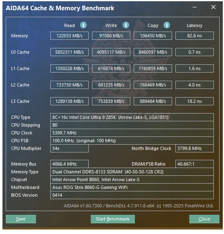The width and height of the screenshot is (224, 234).
Task: Click the DRAM:FSB Ratio 40.667:1 field
Action: (x=195, y=164)
